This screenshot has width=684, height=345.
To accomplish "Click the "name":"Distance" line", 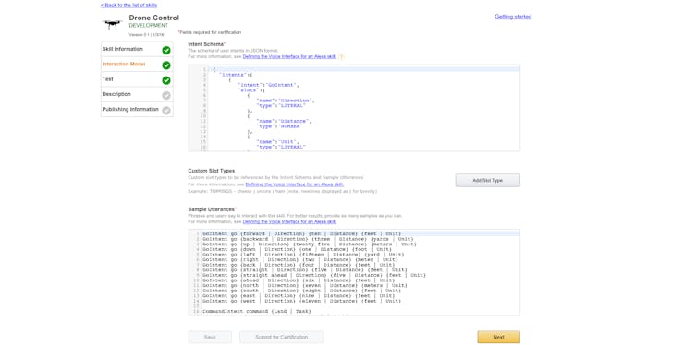I will [284, 121].
